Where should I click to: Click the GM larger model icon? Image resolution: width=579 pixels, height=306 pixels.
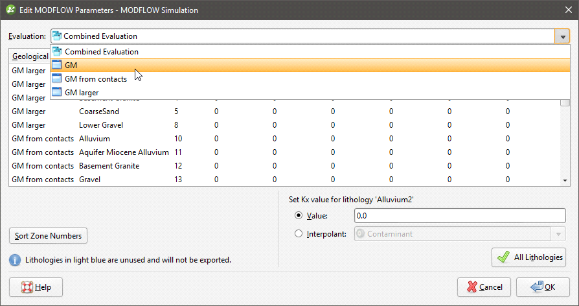57,93
